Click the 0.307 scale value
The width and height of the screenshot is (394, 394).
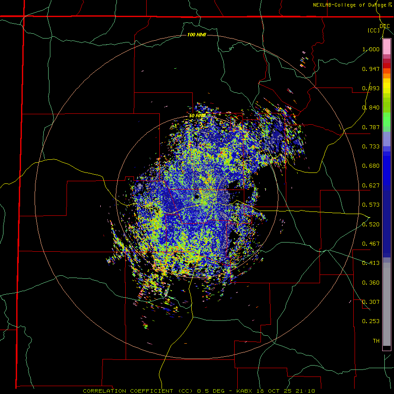371,302
